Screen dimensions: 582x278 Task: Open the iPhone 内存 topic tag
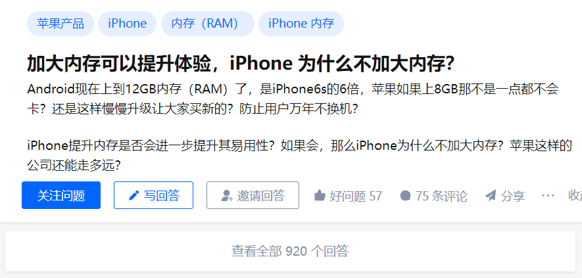coord(301,24)
